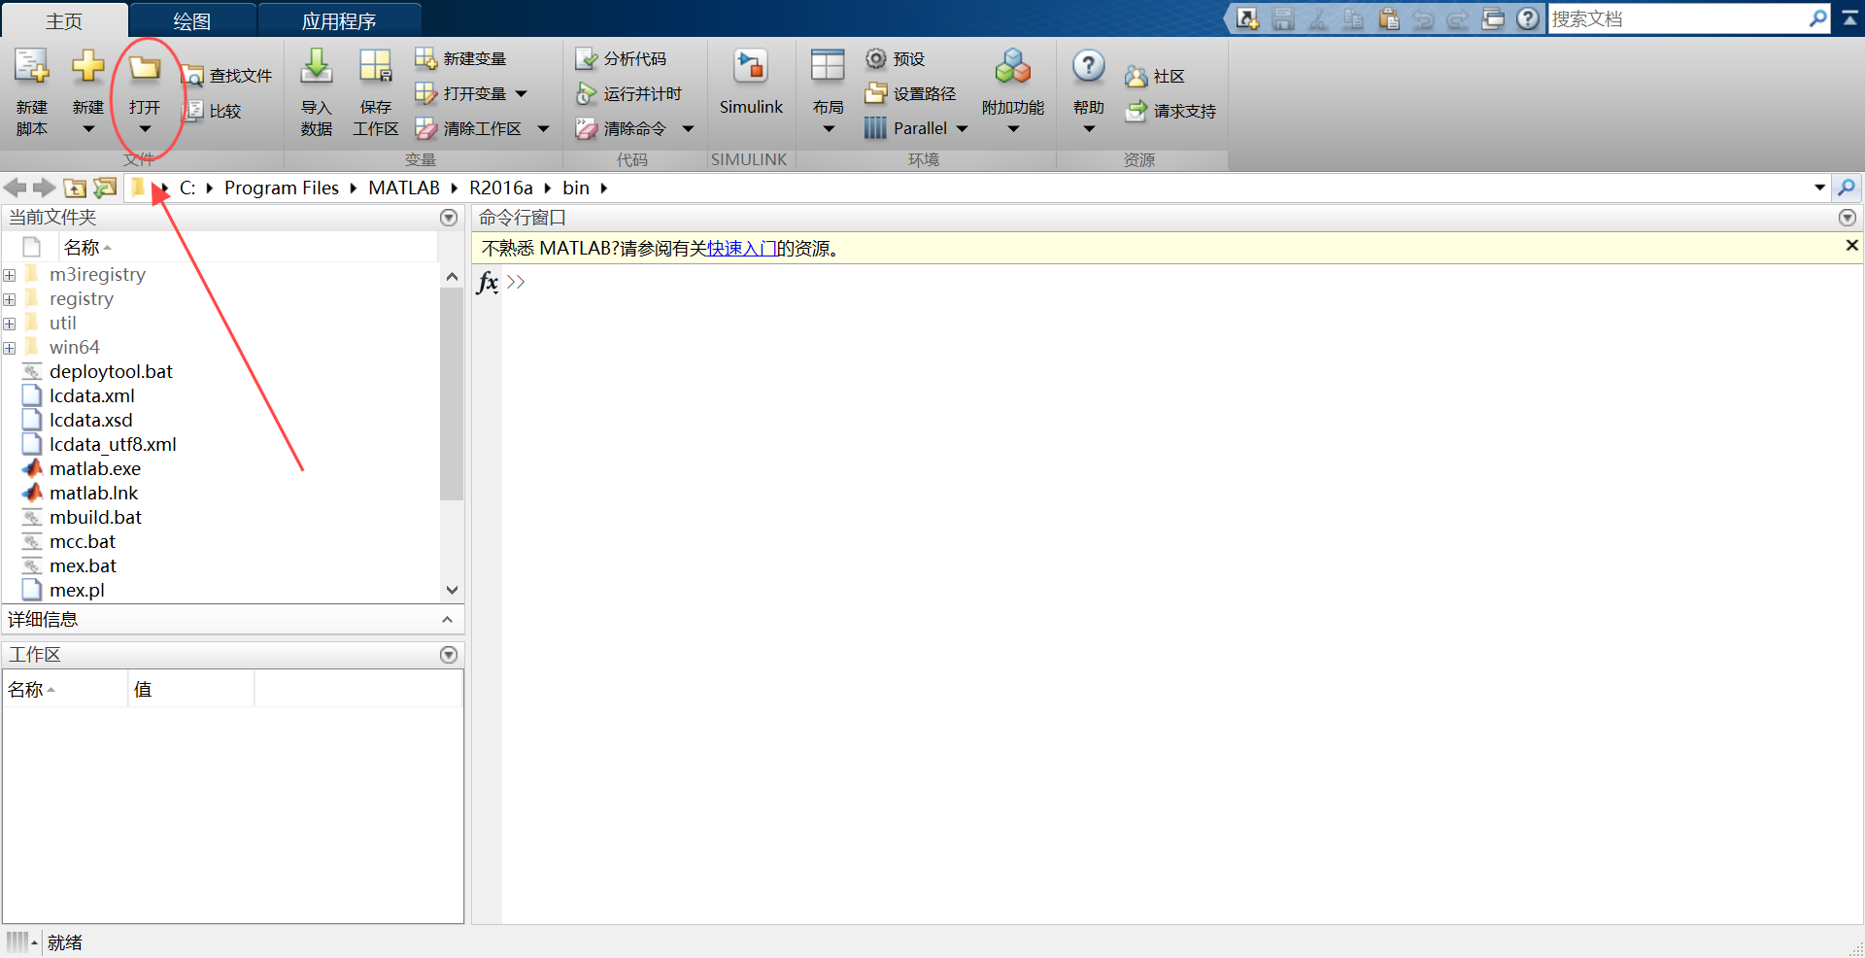Click the 保存工作区 (Save Workspace) icon

pos(375,66)
